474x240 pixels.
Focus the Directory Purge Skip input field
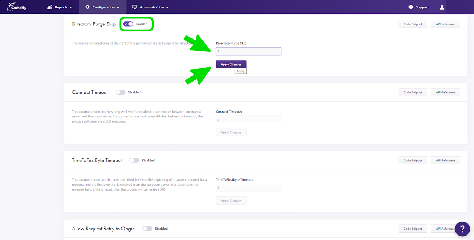pyautogui.click(x=248, y=51)
